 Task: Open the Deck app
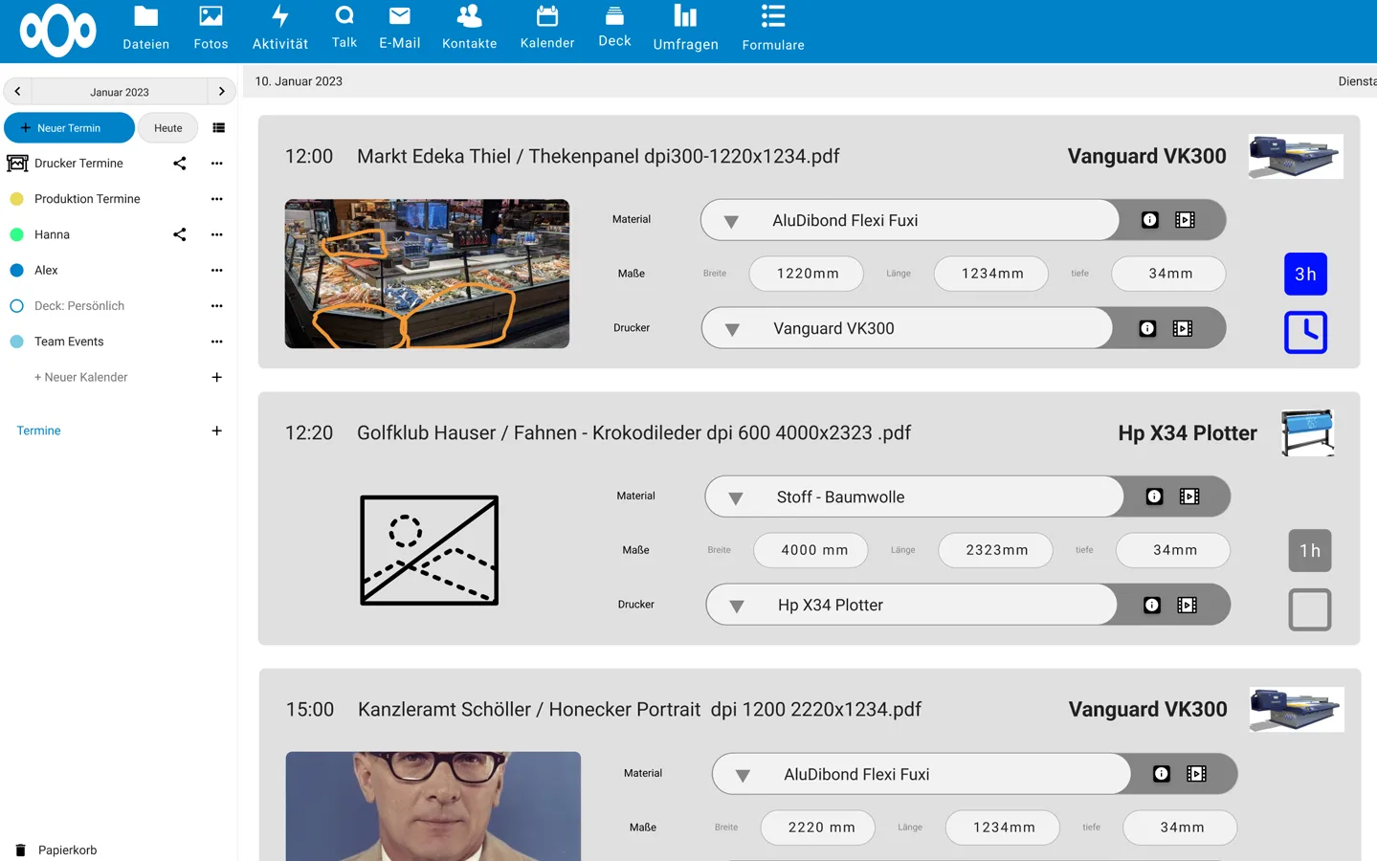614,29
